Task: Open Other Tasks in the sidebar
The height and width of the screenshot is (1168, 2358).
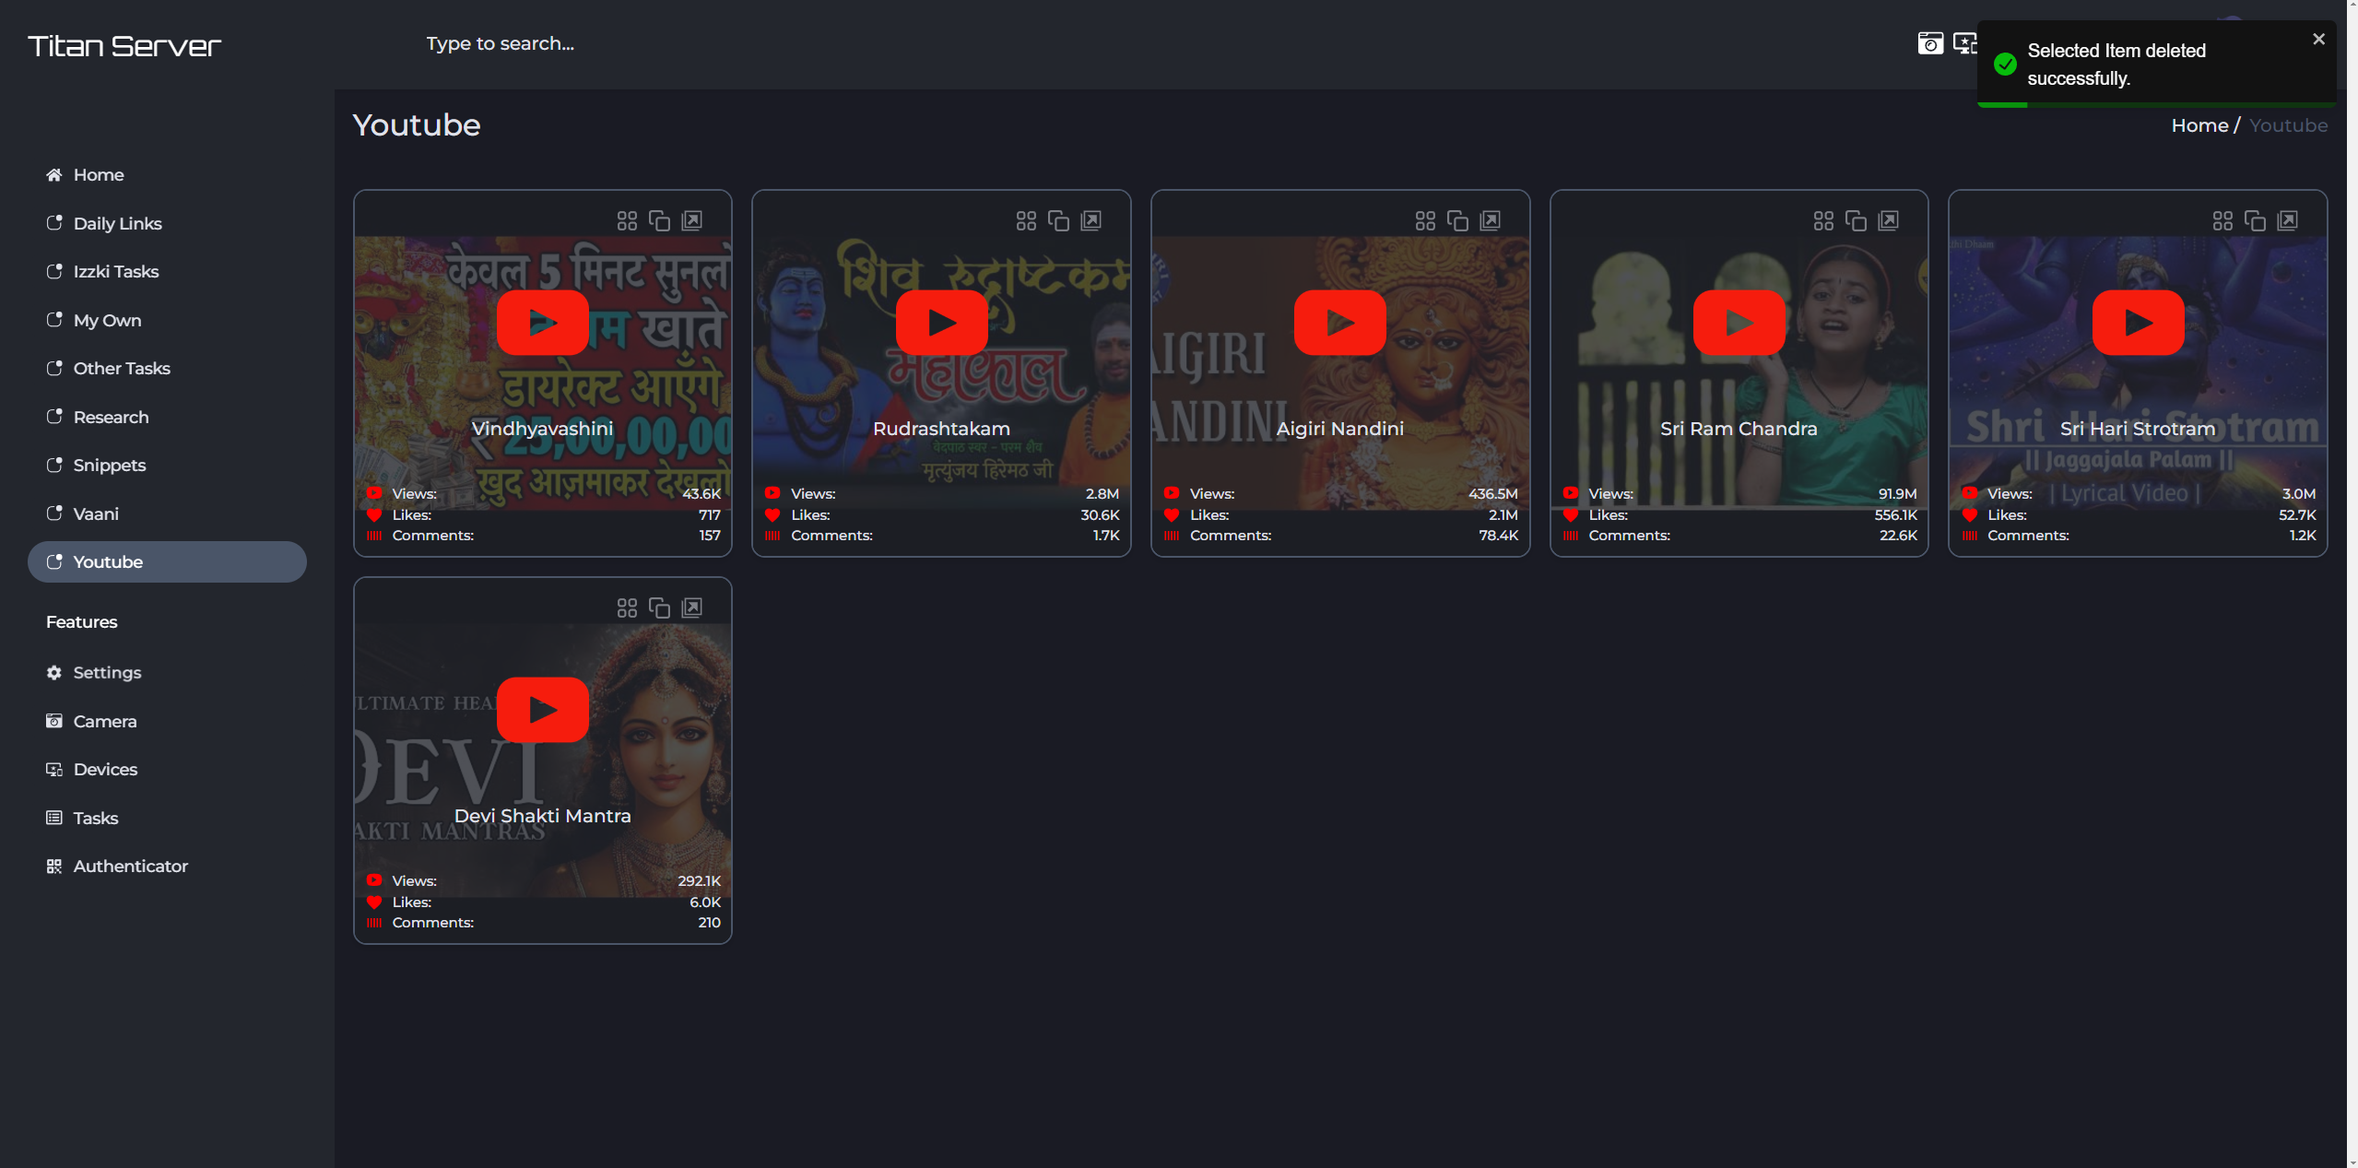Action: 167,369
